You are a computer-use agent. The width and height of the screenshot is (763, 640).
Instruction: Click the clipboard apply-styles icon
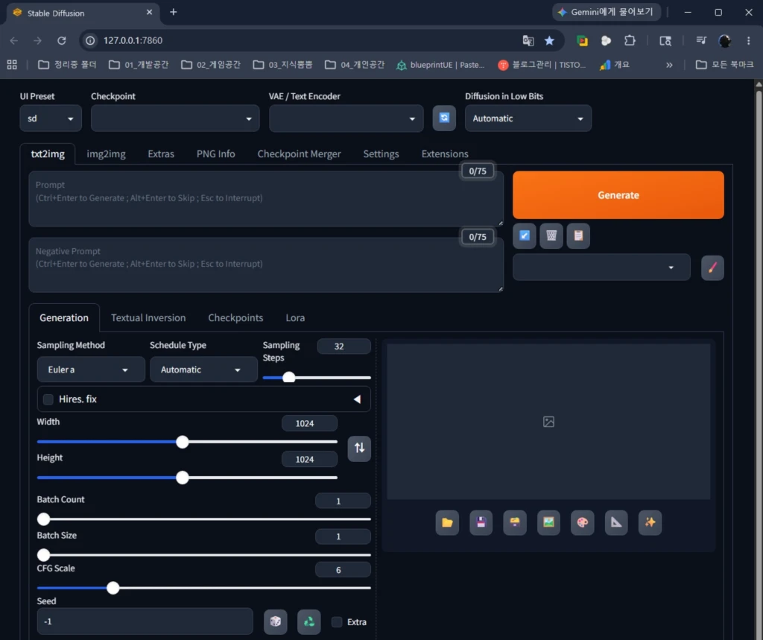coord(578,236)
